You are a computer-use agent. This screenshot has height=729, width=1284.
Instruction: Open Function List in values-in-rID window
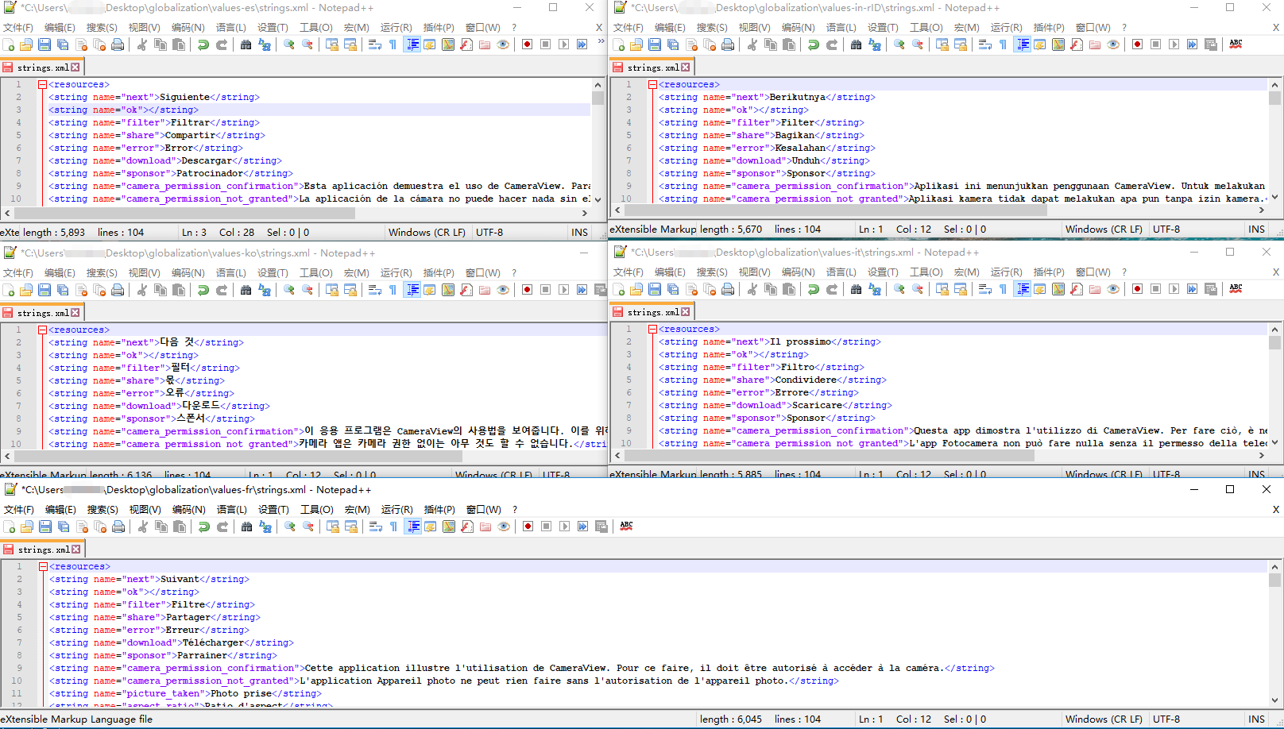(1077, 44)
